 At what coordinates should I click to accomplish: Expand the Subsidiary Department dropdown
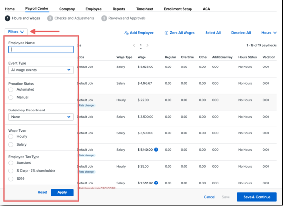tap(41, 117)
